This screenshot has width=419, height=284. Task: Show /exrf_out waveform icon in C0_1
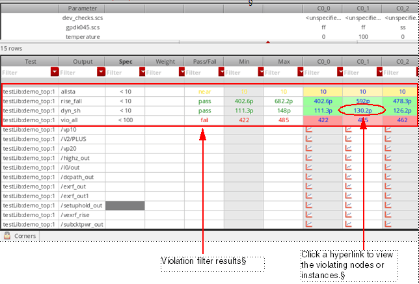coord(349,187)
